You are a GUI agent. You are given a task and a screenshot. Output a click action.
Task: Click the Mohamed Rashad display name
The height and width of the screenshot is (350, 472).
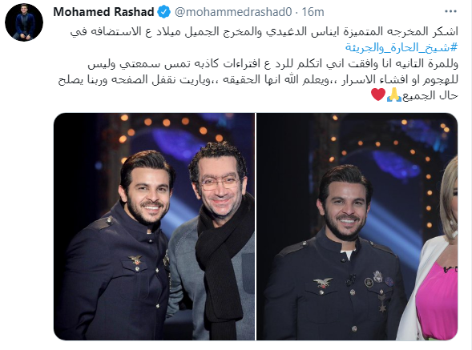click(x=104, y=12)
